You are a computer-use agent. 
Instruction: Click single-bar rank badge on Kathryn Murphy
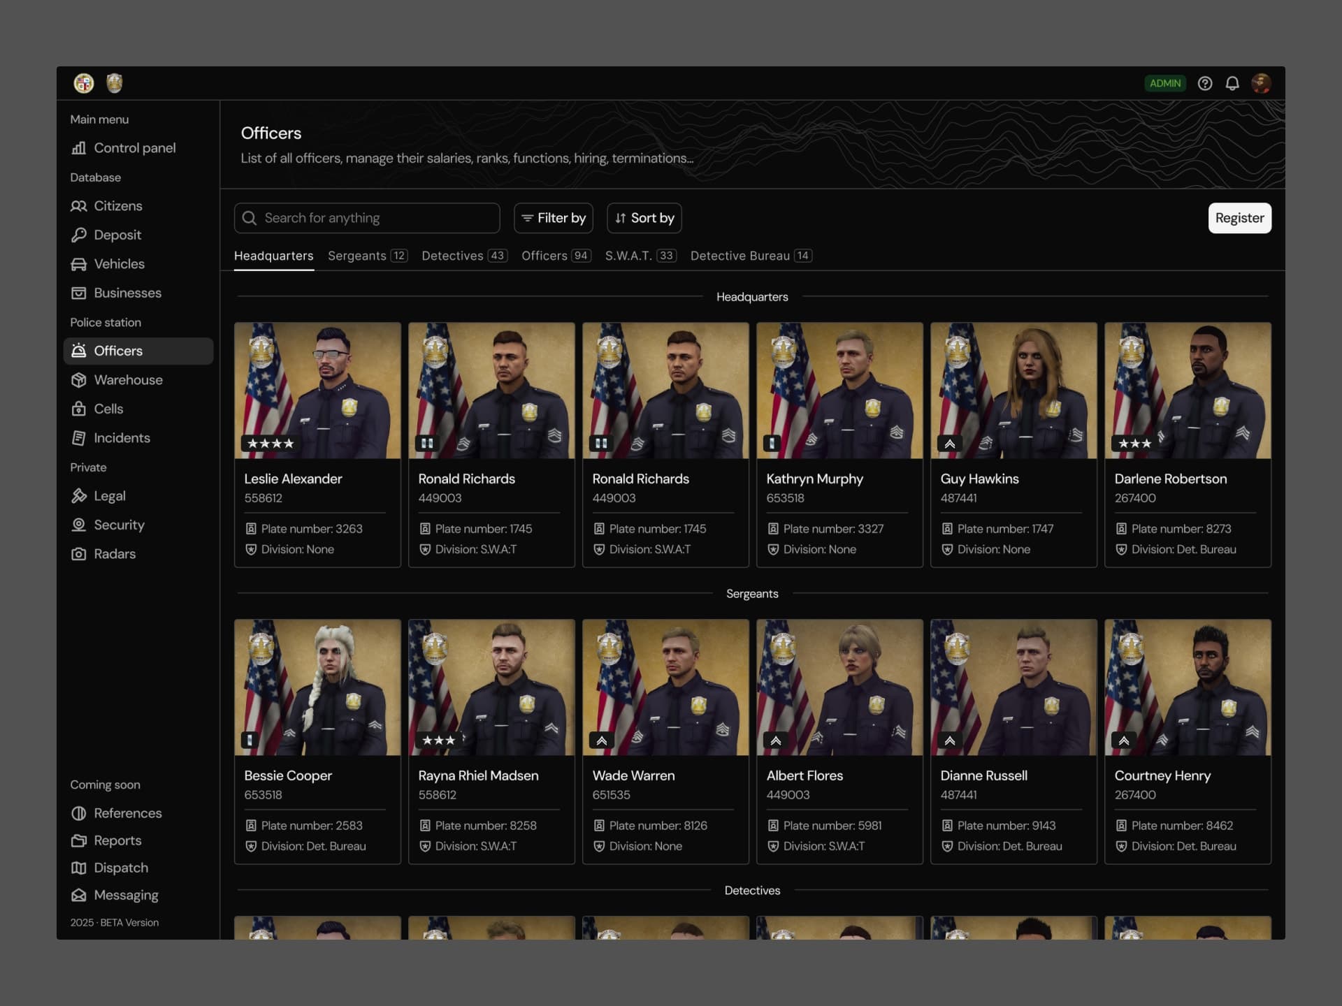[x=772, y=444]
